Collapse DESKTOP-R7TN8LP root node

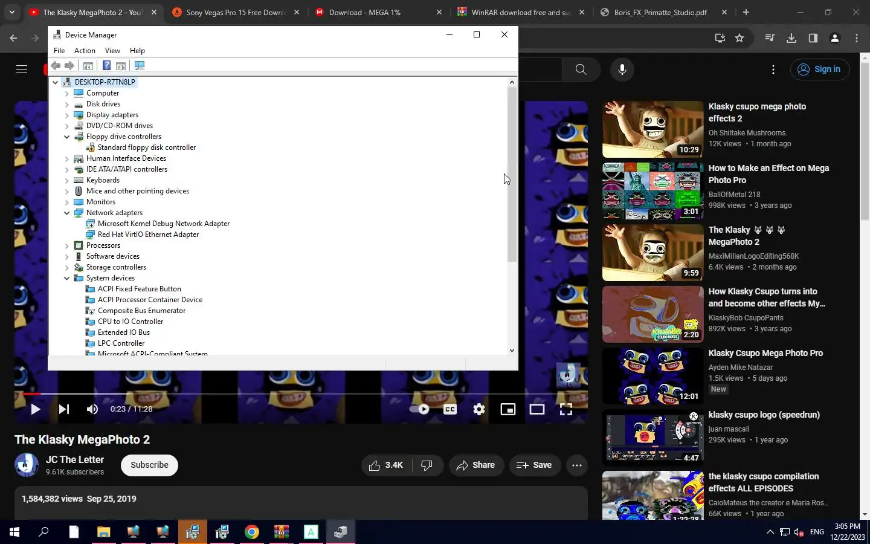pyautogui.click(x=55, y=82)
